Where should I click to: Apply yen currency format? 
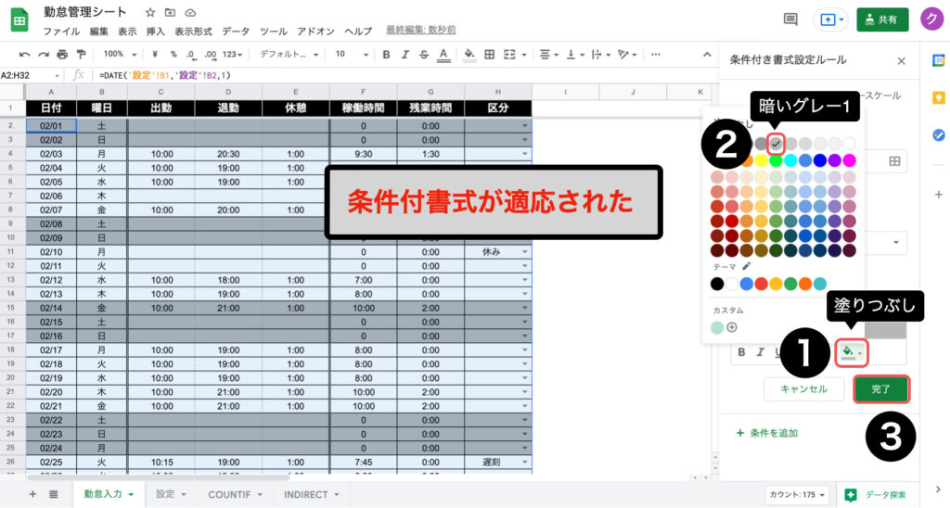click(x=155, y=54)
